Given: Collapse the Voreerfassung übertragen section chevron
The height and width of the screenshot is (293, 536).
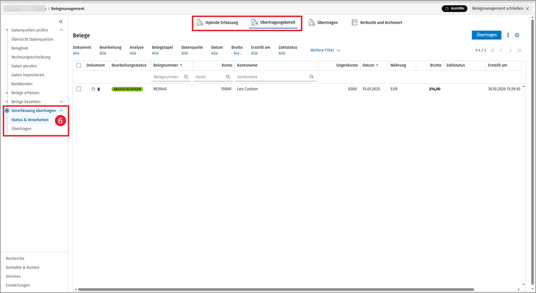Looking at the screenshot, I should pos(61,110).
